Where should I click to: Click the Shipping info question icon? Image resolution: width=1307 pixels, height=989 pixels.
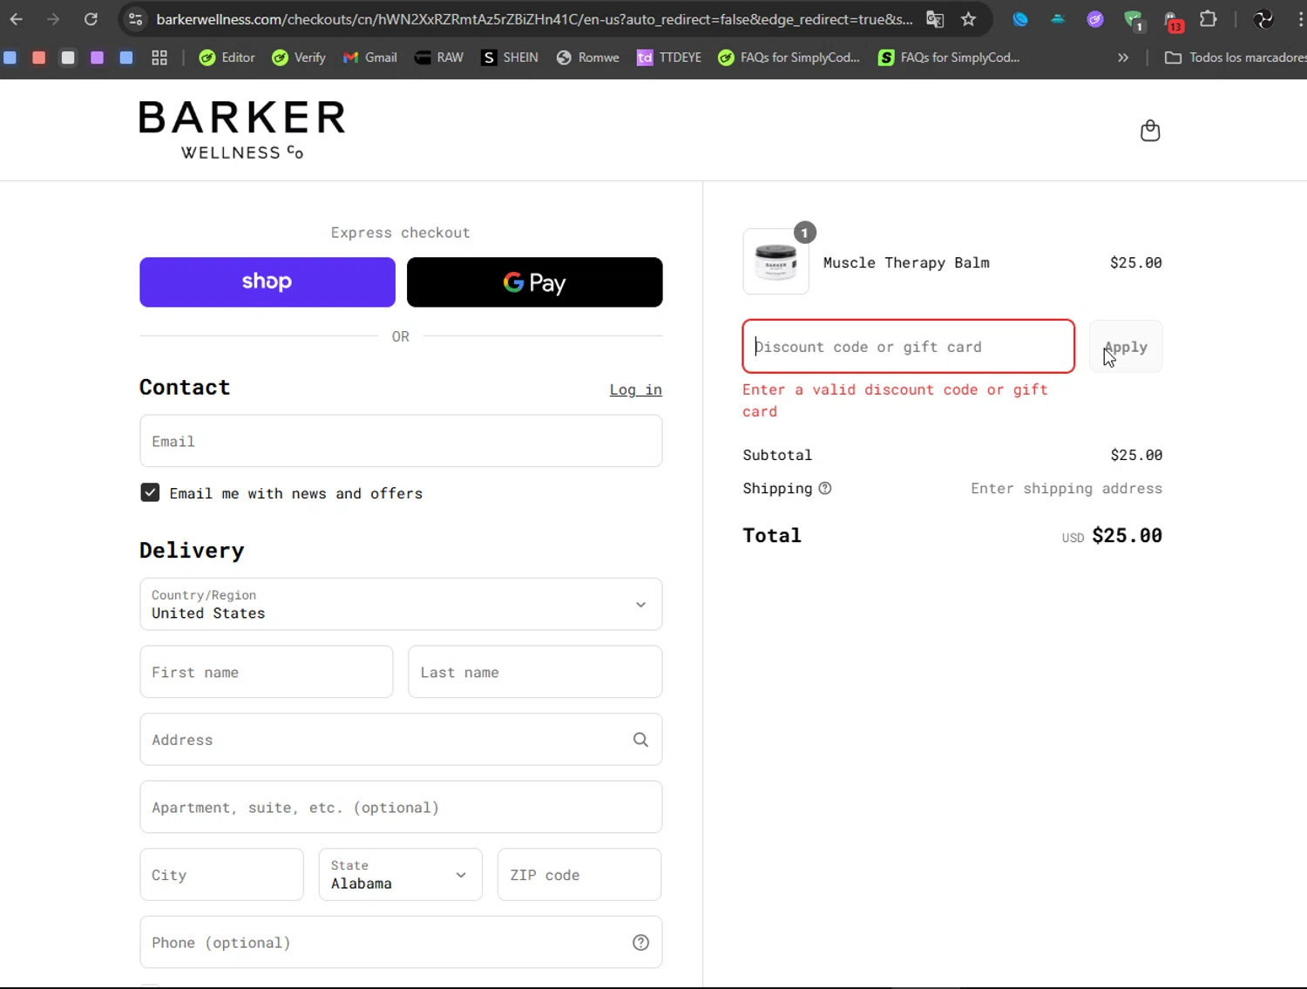[825, 489]
